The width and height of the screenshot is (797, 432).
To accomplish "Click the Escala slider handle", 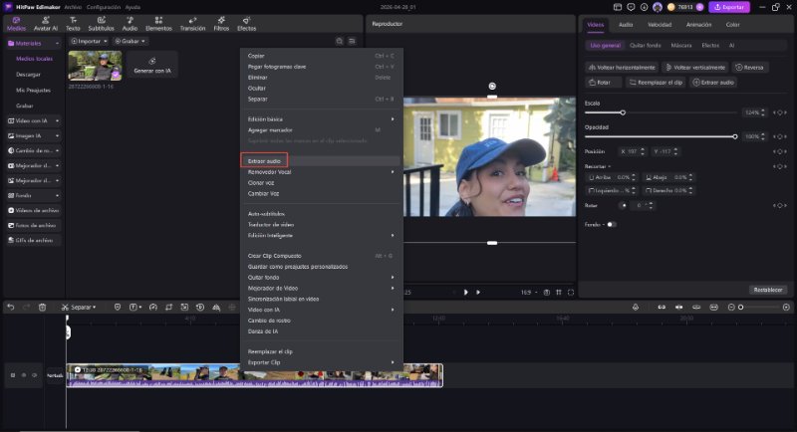I will (623, 112).
